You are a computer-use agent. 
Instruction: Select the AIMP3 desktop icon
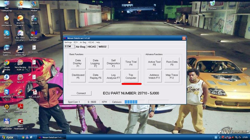coord(7,108)
